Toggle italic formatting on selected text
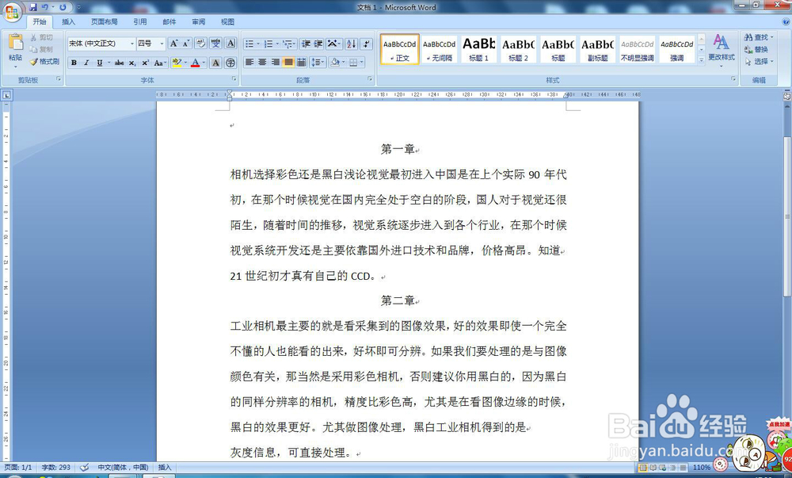 (86, 62)
